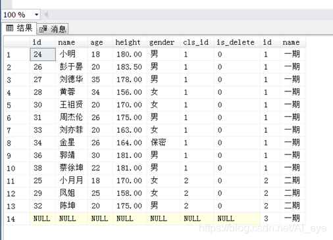Click the name cell 郭靖

point(72,155)
